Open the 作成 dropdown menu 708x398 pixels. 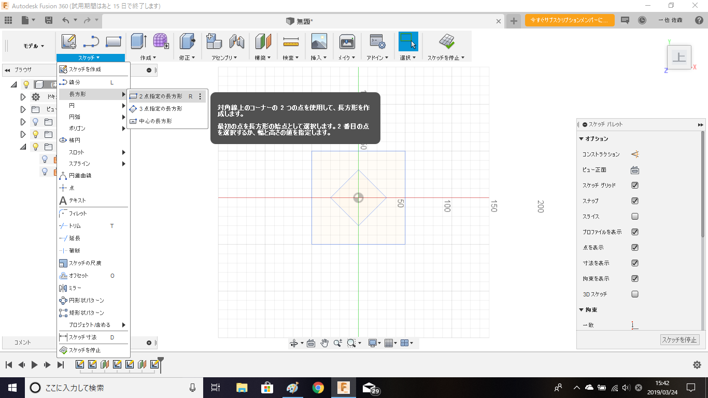[x=148, y=58]
